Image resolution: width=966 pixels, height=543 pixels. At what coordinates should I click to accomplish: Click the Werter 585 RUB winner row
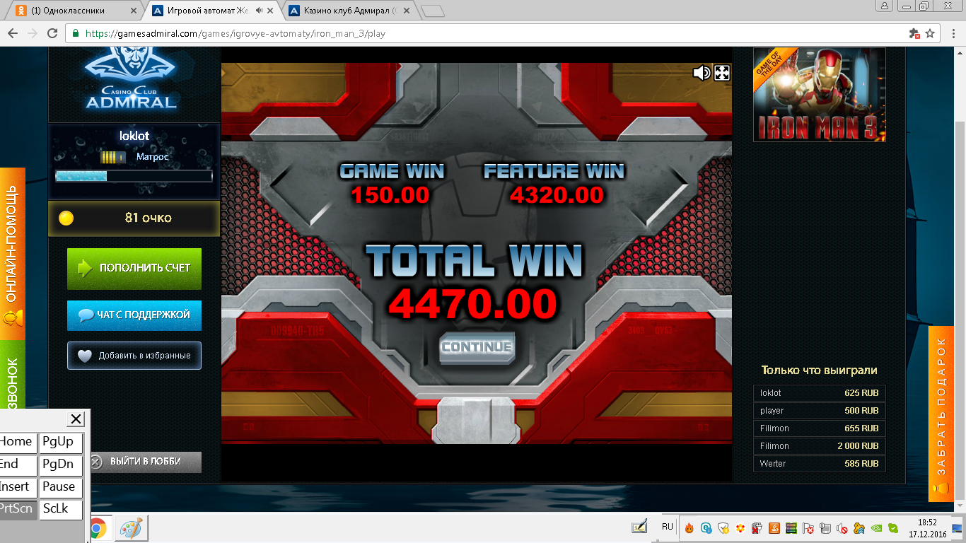pos(819,464)
